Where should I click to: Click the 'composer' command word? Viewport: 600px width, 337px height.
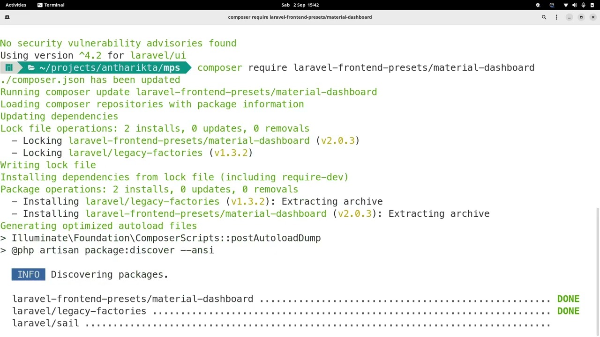tap(220, 67)
